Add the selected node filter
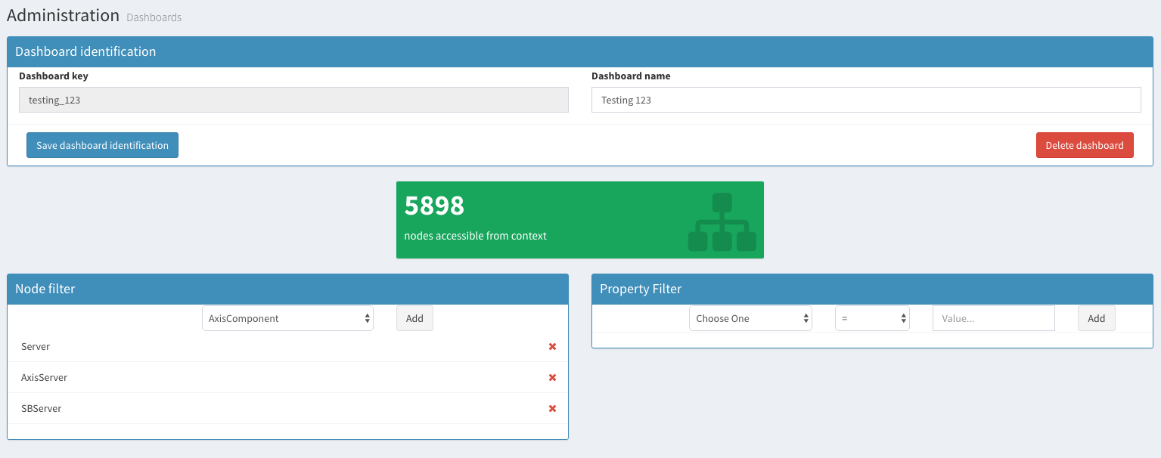This screenshot has height=458, width=1161. coord(414,319)
